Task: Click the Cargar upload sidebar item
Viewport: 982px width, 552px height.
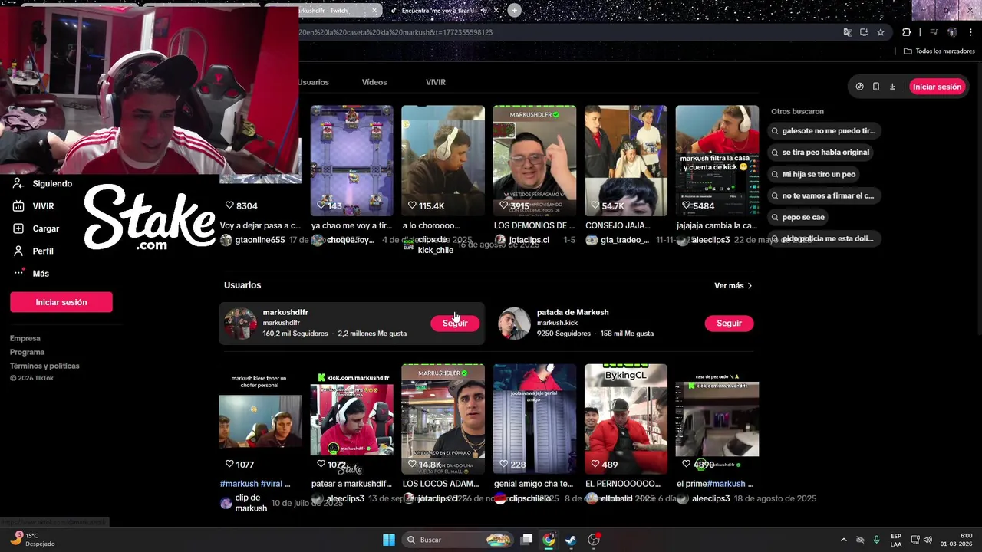Action: click(x=36, y=228)
